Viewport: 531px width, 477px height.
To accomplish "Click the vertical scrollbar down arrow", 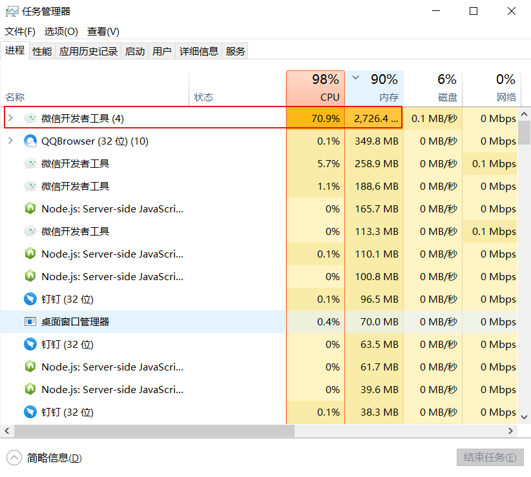I will click(x=525, y=417).
